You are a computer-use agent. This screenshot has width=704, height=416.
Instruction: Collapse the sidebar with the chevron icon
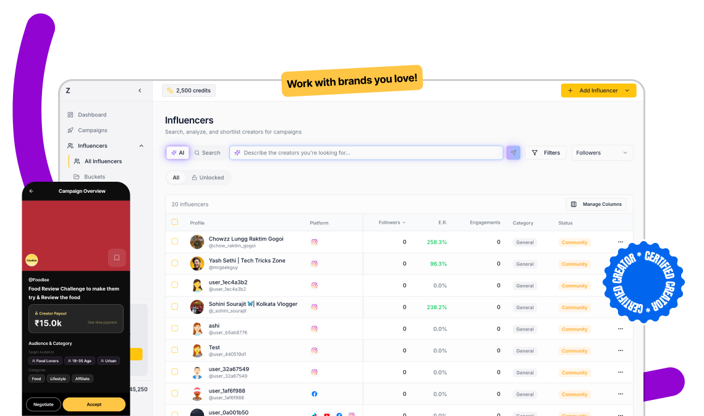pyautogui.click(x=140, y=91)
